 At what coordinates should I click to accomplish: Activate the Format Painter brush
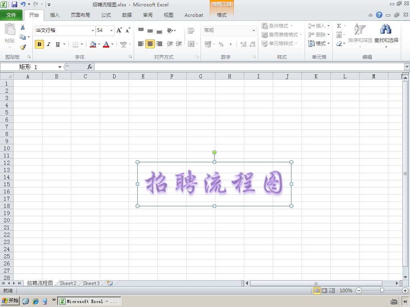tap(23, 47)
